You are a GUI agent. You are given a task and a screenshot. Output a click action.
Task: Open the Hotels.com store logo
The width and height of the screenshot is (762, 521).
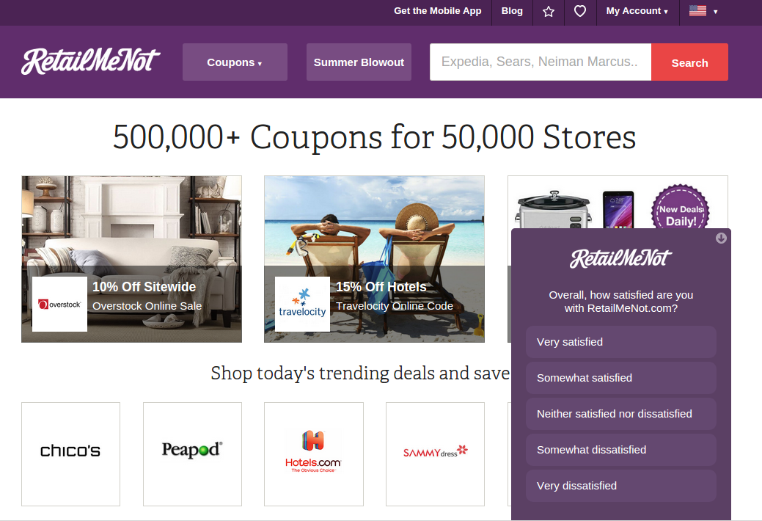tap(313, 454)
